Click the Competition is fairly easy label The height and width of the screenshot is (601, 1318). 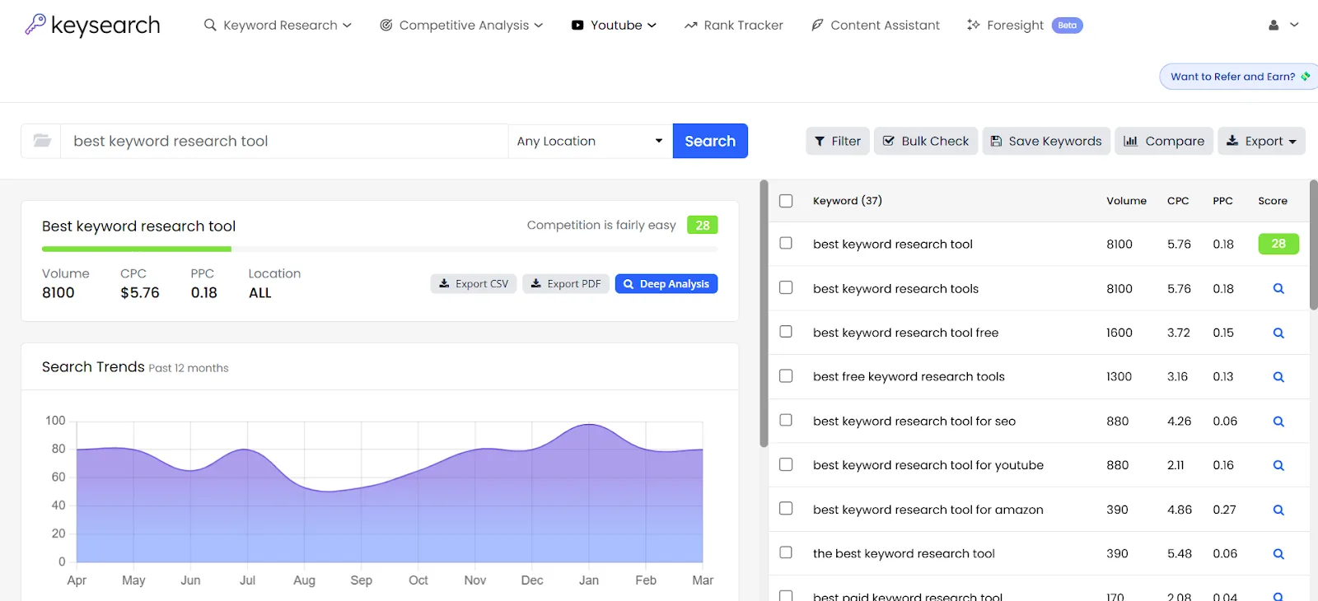(x=601, y=225)
